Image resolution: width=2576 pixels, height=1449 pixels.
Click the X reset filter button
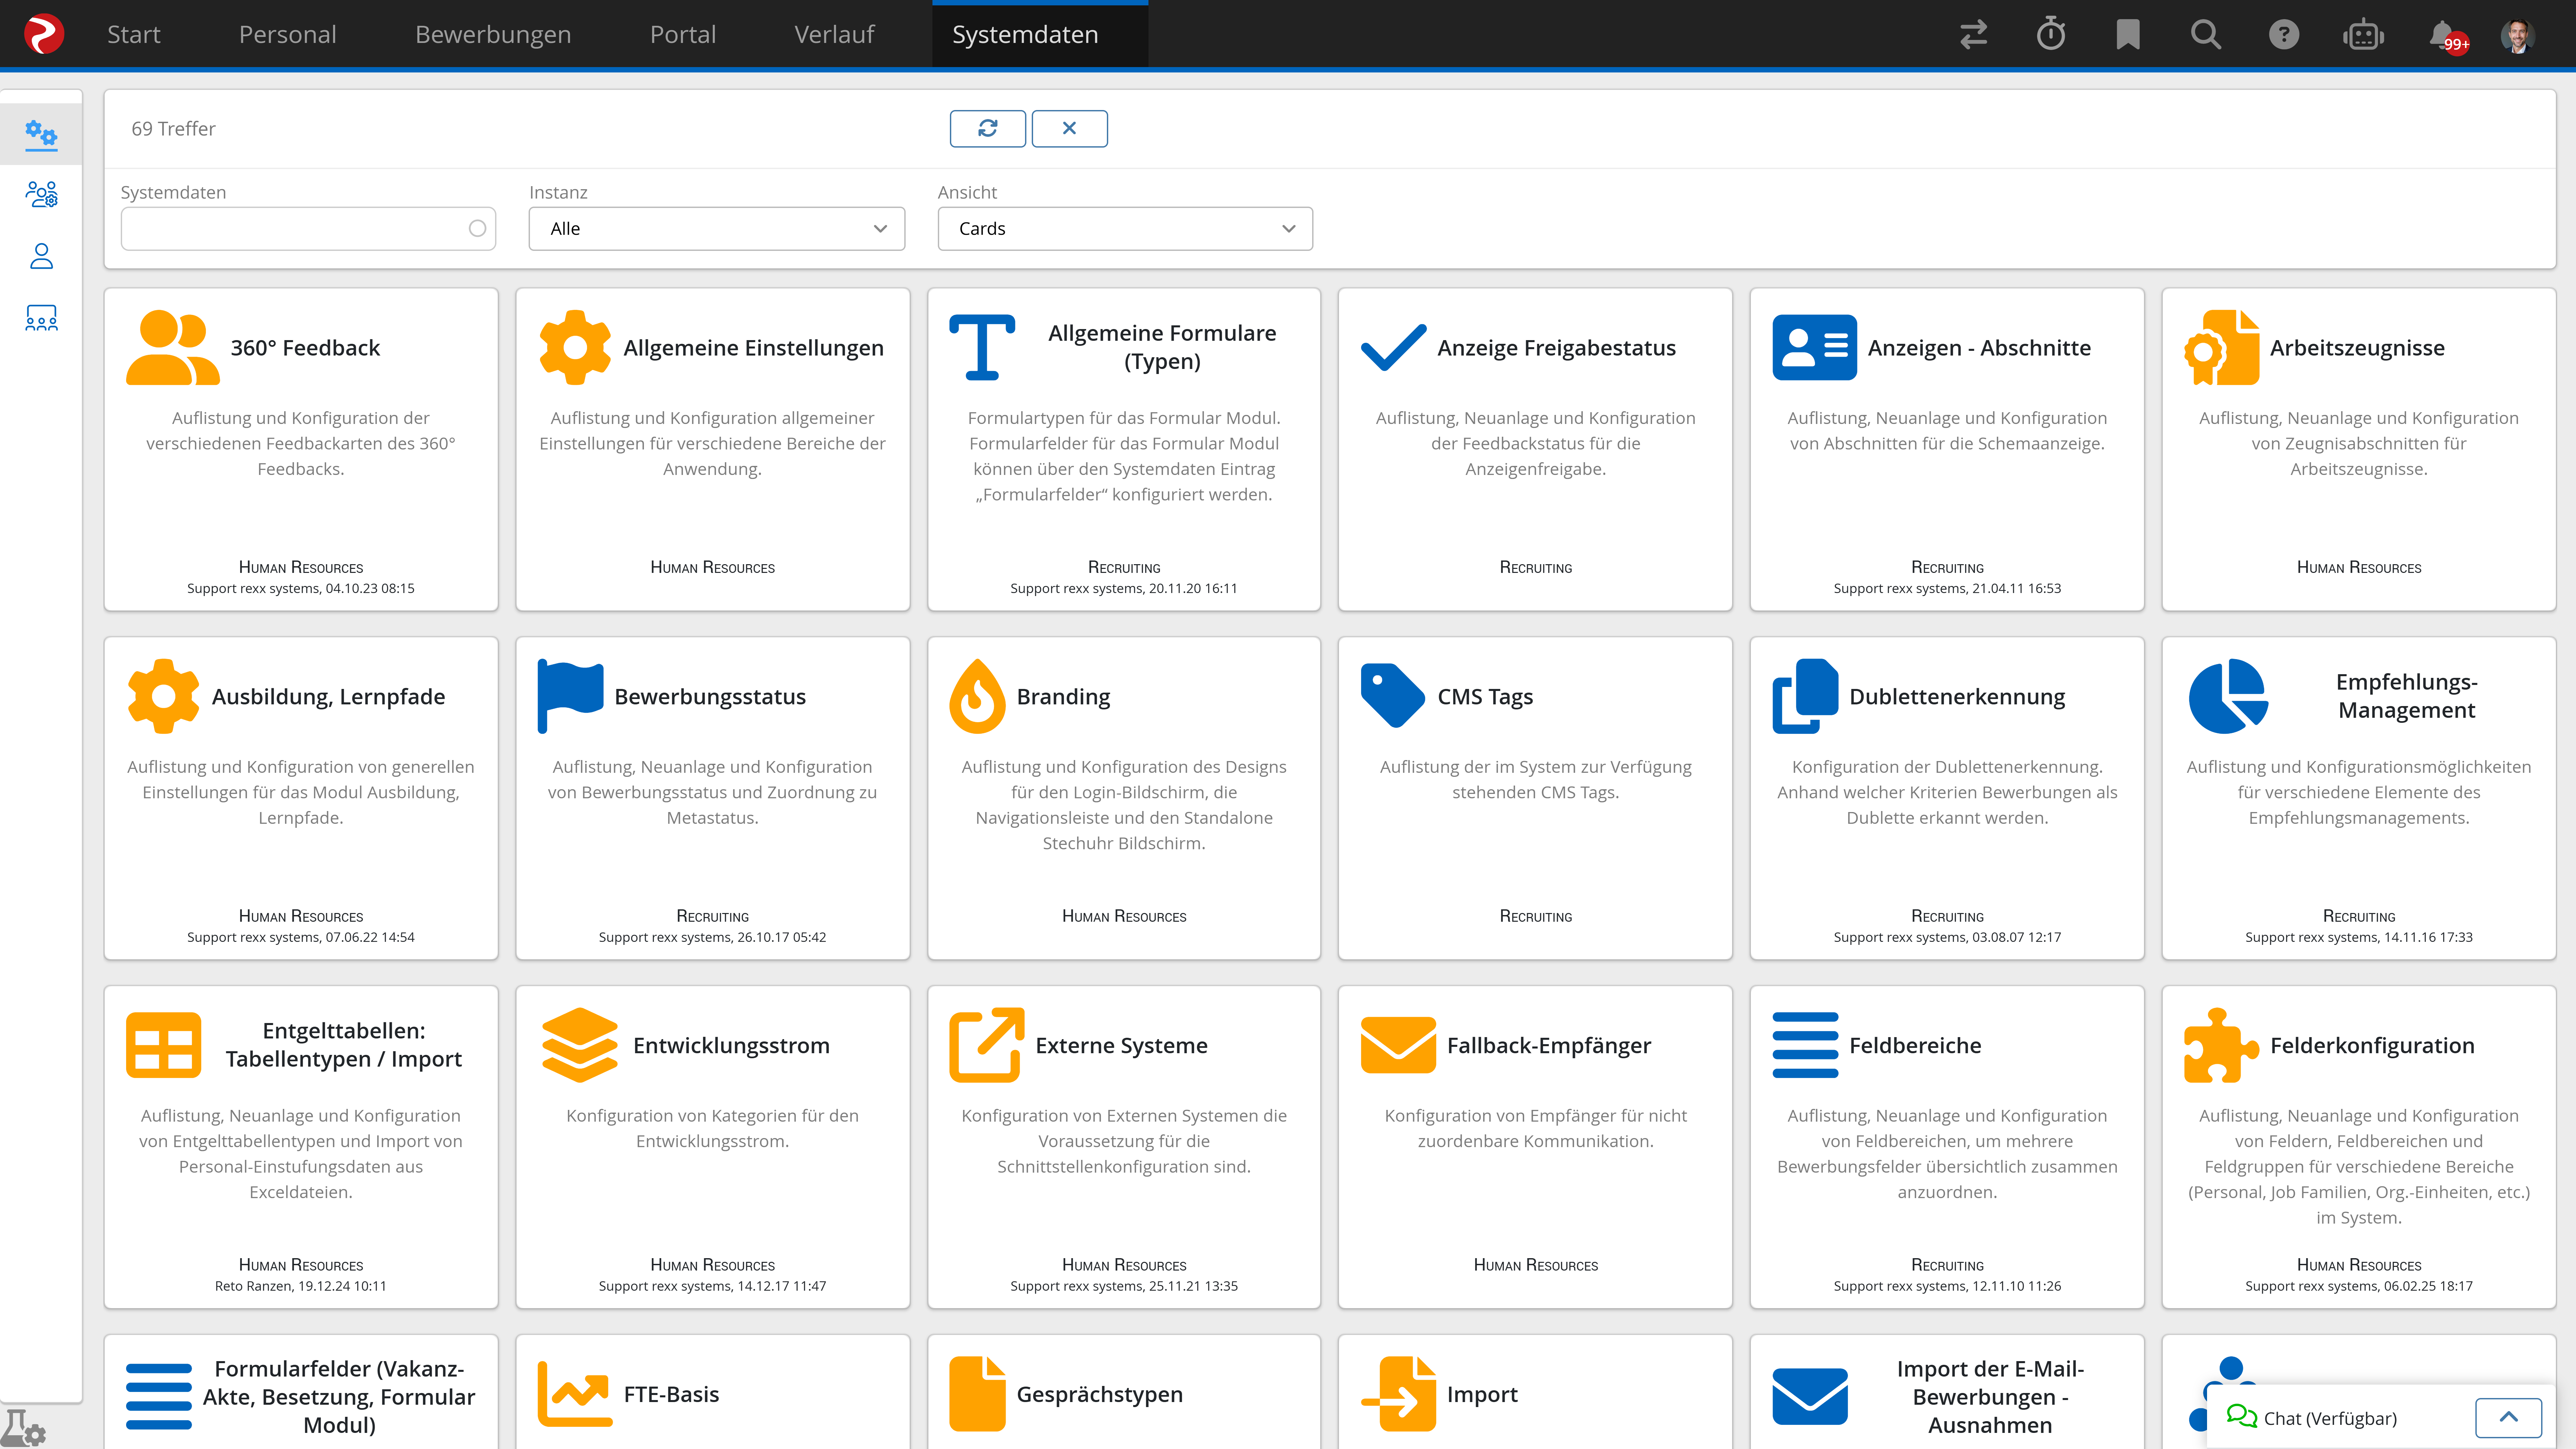point(1069,128)
